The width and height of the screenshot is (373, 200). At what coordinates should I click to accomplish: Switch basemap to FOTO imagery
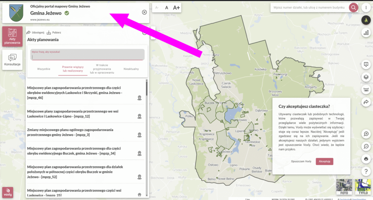[344, 187]
